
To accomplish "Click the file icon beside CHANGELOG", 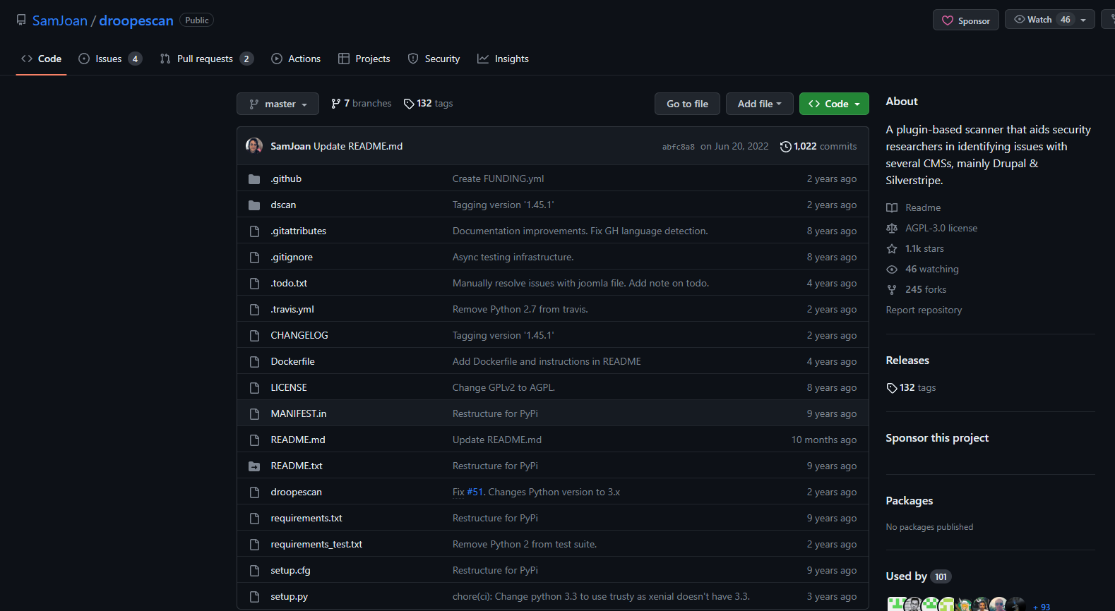I will point(254,336).
